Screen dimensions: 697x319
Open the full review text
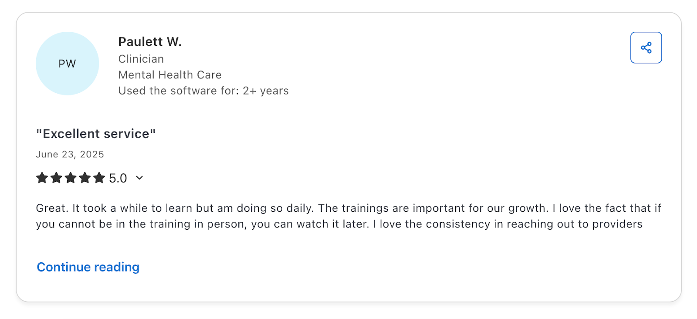(x=88, y=267)
